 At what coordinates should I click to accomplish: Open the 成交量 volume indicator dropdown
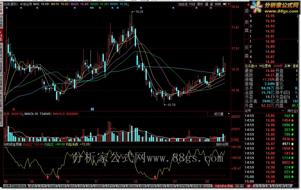(229, 114)
